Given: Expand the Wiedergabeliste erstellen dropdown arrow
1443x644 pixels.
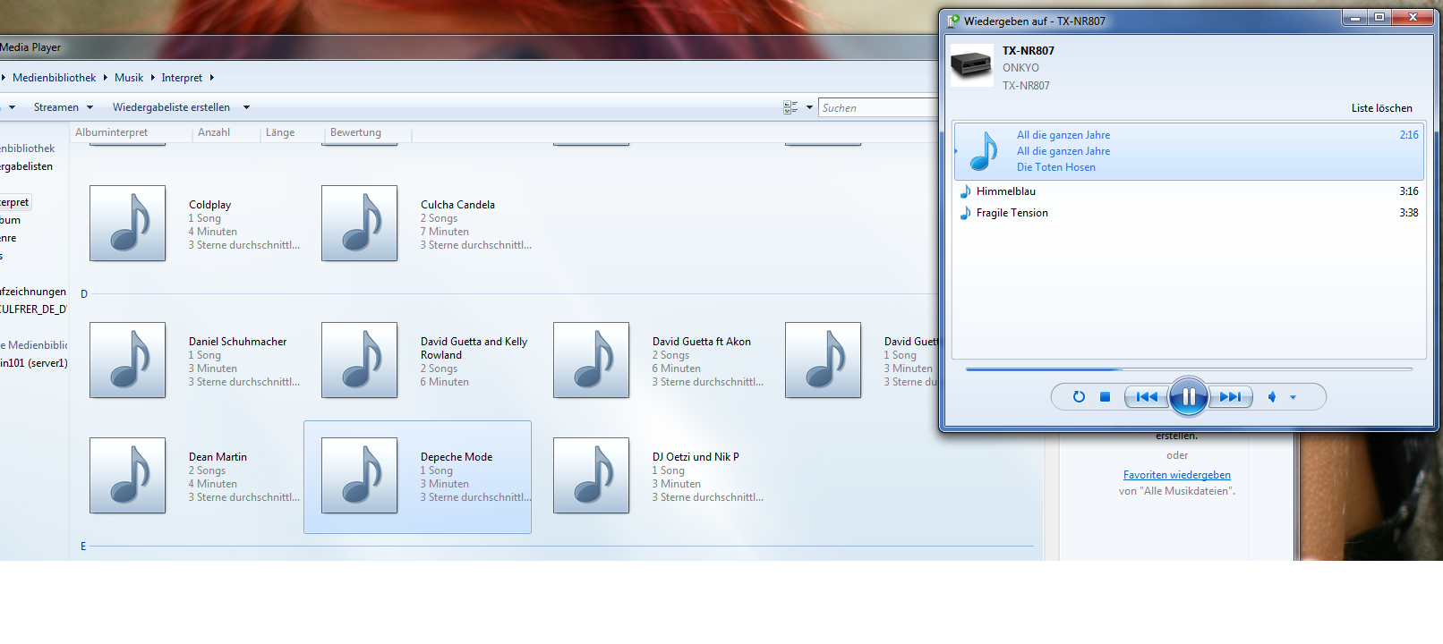Looking at the screenshot, I should click(246, 107).
